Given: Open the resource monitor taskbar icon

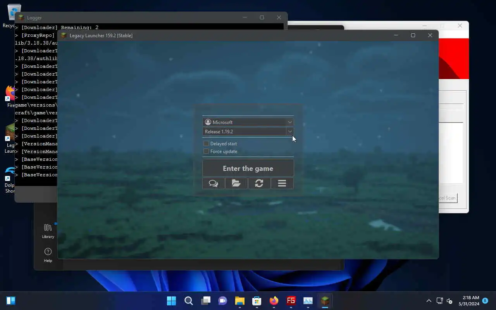Looking at the screenshot, I should pos(308,301).
